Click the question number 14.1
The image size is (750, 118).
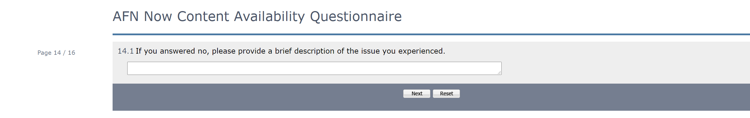(x=125, y=51)
